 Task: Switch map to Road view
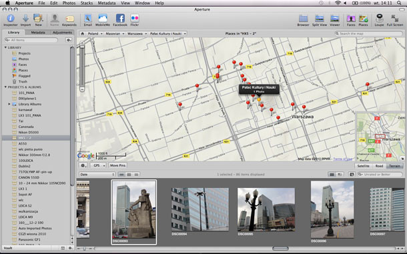[x=379, y=166]
